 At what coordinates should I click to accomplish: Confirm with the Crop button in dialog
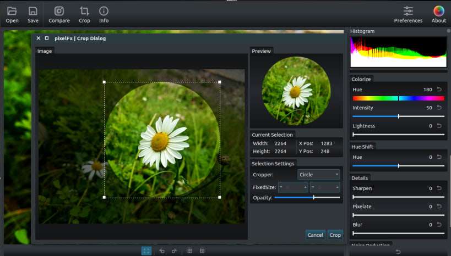(335, 235)
